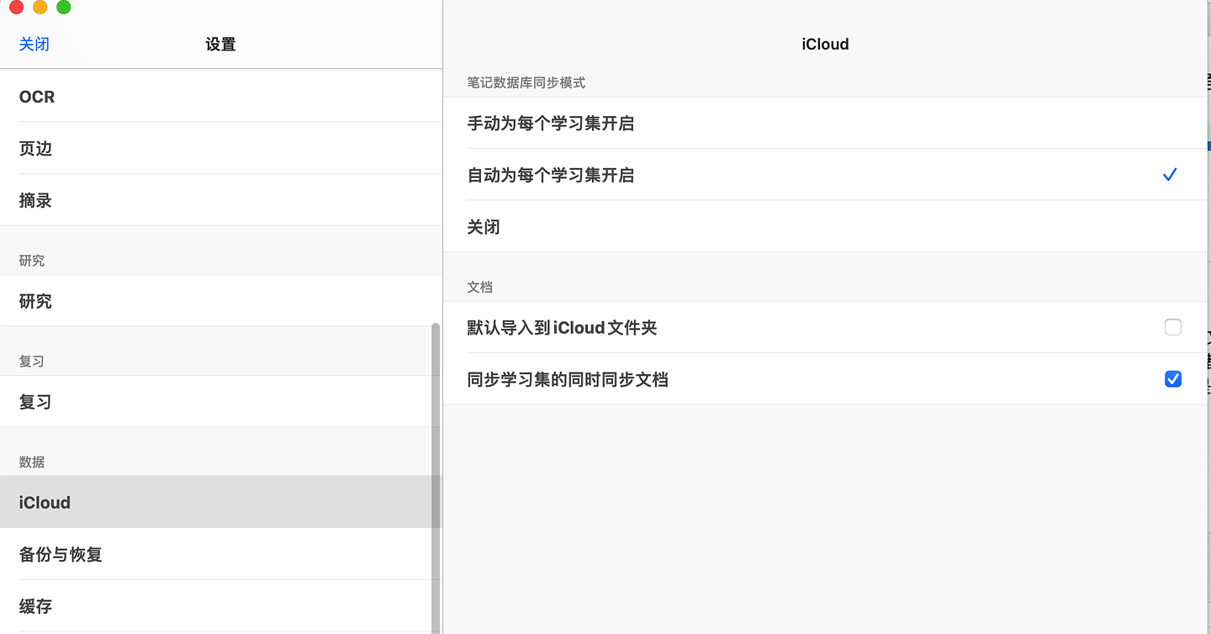Click the 数据 section header text
The height and width of the screenshot is (634, 1211).
tap(32, 462)
